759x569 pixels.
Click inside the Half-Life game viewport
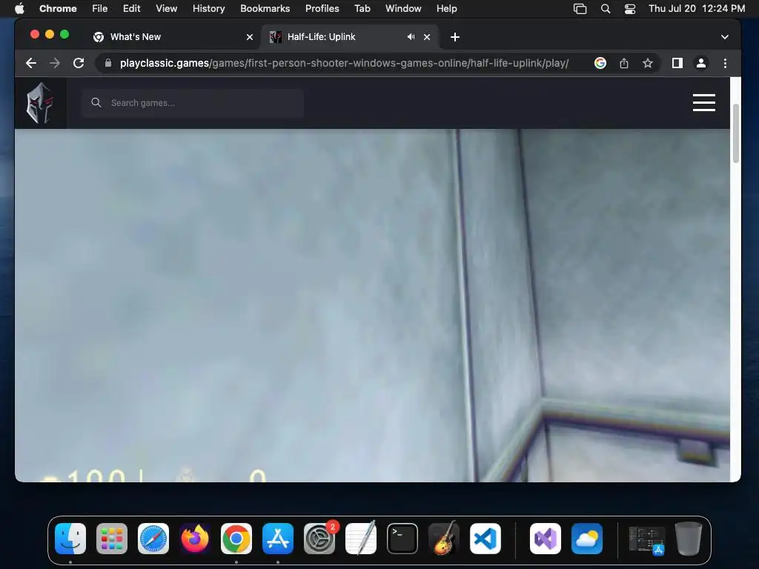click(372, 305)
